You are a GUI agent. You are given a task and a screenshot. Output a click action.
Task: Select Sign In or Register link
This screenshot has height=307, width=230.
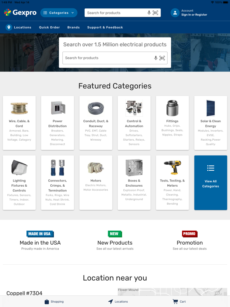194,15
